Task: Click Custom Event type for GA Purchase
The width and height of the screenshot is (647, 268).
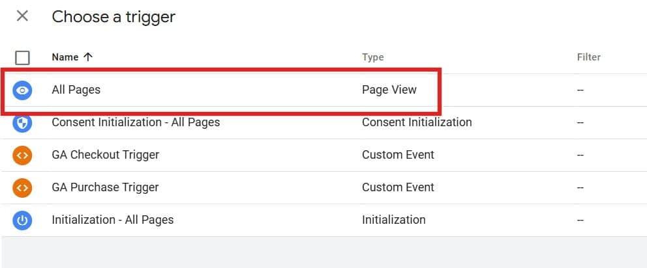Action: pyautogui.click(x=398, y=187)
